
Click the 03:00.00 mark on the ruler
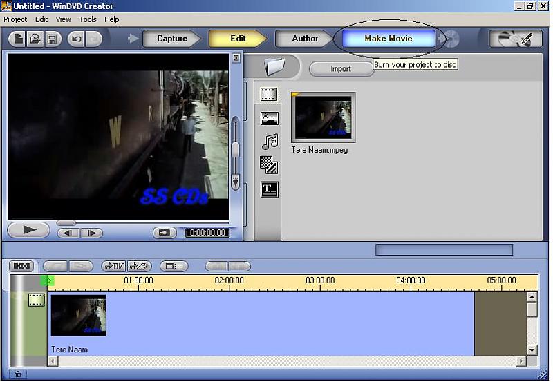click(x=320, y=280)
